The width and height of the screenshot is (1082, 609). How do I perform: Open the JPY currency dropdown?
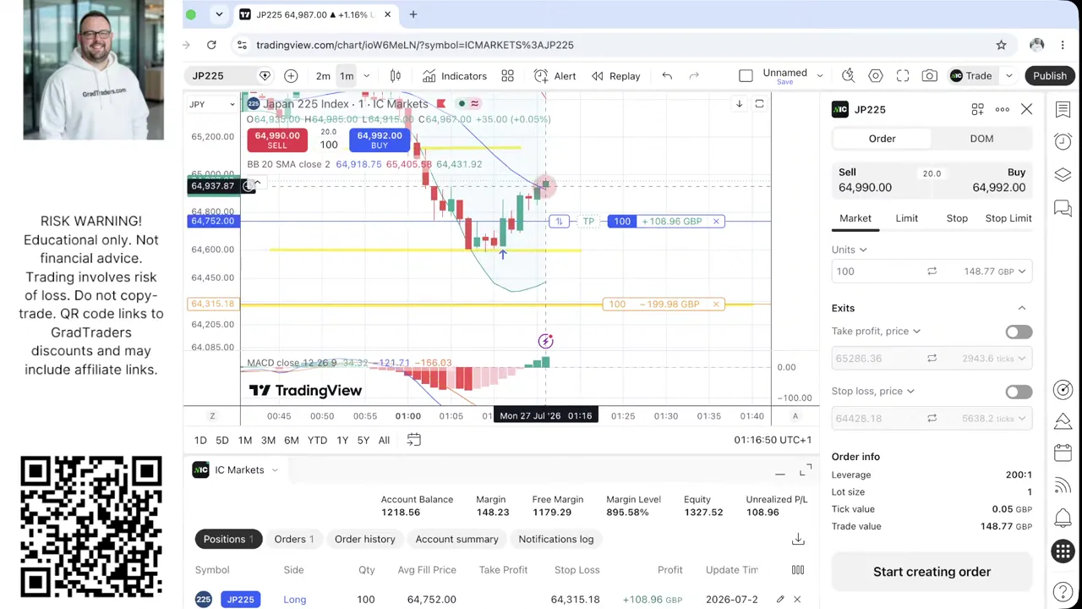click(211, 104)
